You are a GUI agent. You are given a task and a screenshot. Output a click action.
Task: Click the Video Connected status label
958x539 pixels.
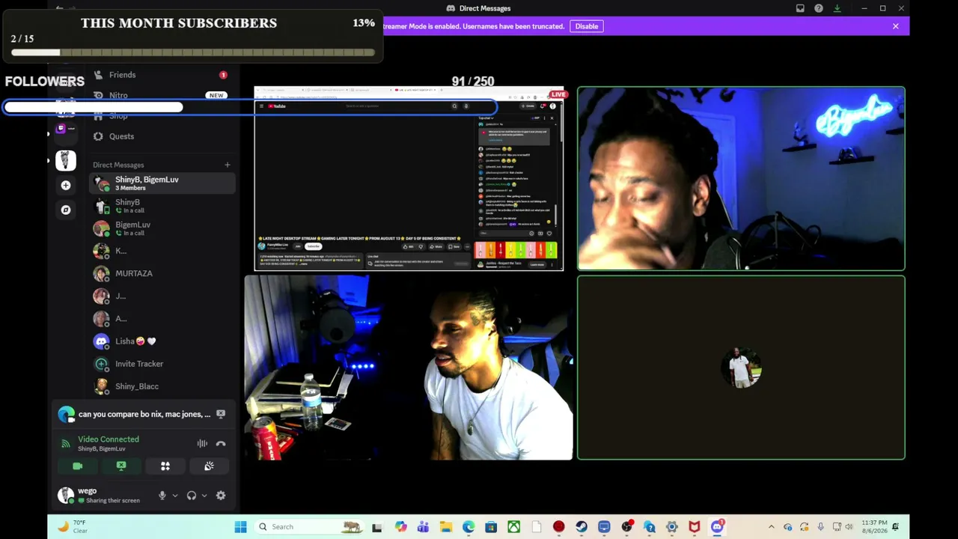(109, 439)
